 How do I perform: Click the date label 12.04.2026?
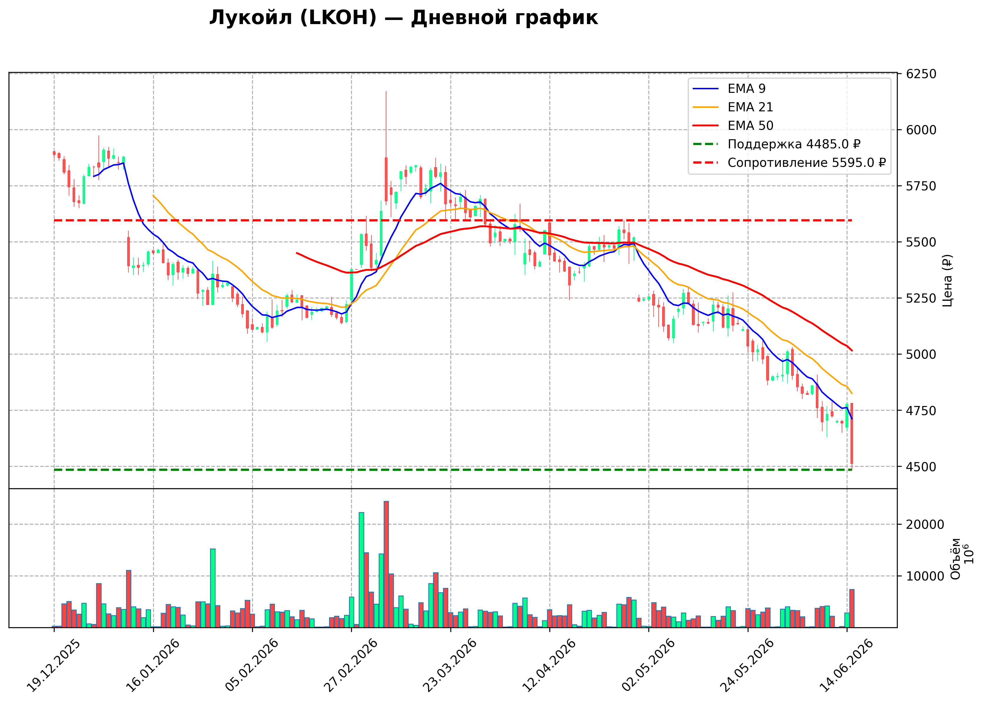click(x=549, y=666)
